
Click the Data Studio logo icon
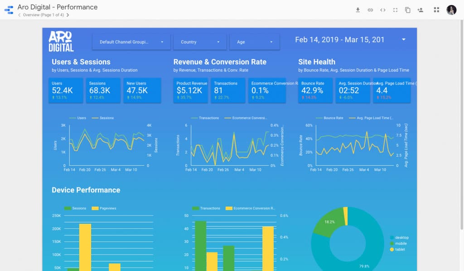pyautogui.click(x=9, y=10)
